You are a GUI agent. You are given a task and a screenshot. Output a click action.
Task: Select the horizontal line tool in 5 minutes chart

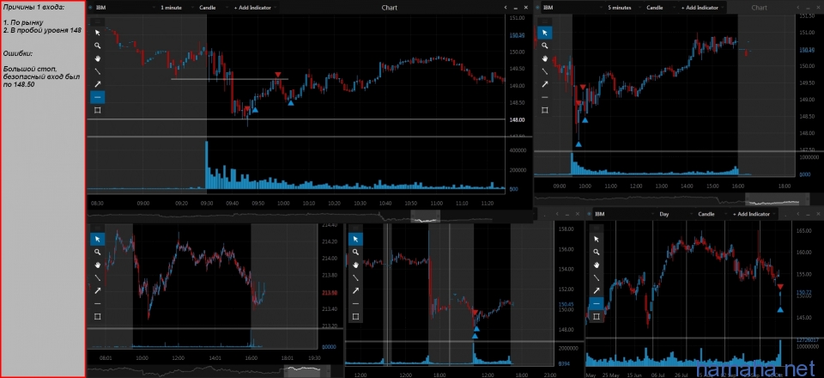click(x=544, y=97)
